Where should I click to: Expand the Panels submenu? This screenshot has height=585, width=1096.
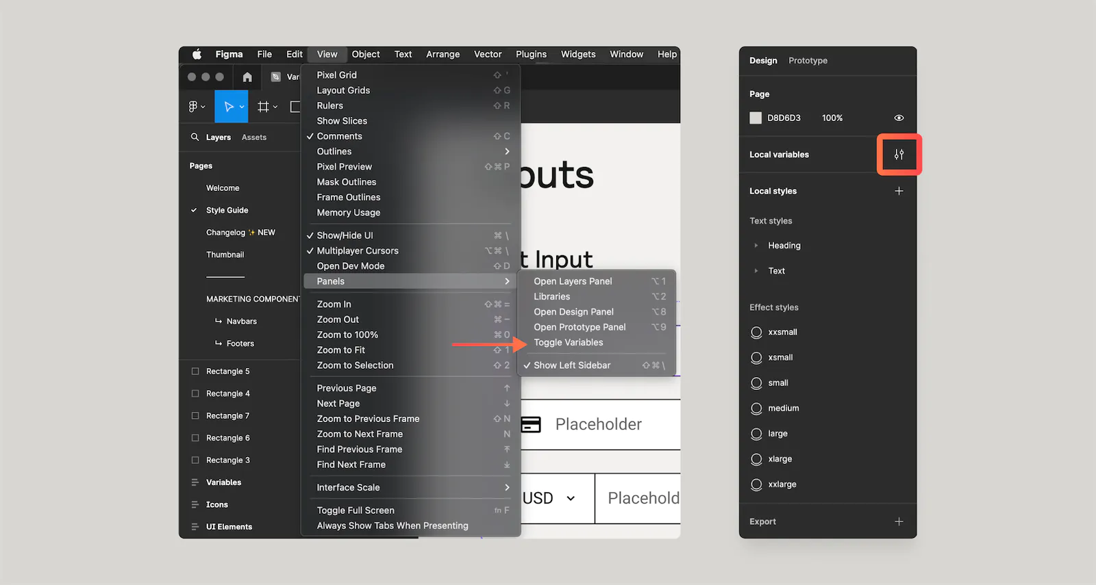[410, 281]
